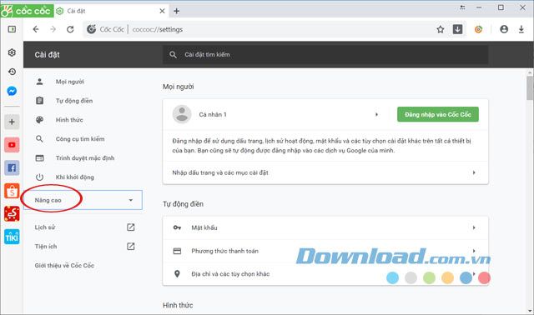Click the media download icon in the address bar
The width and height of the screenshot is (534, 315).
tap(457, 29)
